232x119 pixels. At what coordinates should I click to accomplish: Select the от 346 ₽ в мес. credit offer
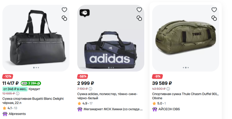click(x=15, y=89)
